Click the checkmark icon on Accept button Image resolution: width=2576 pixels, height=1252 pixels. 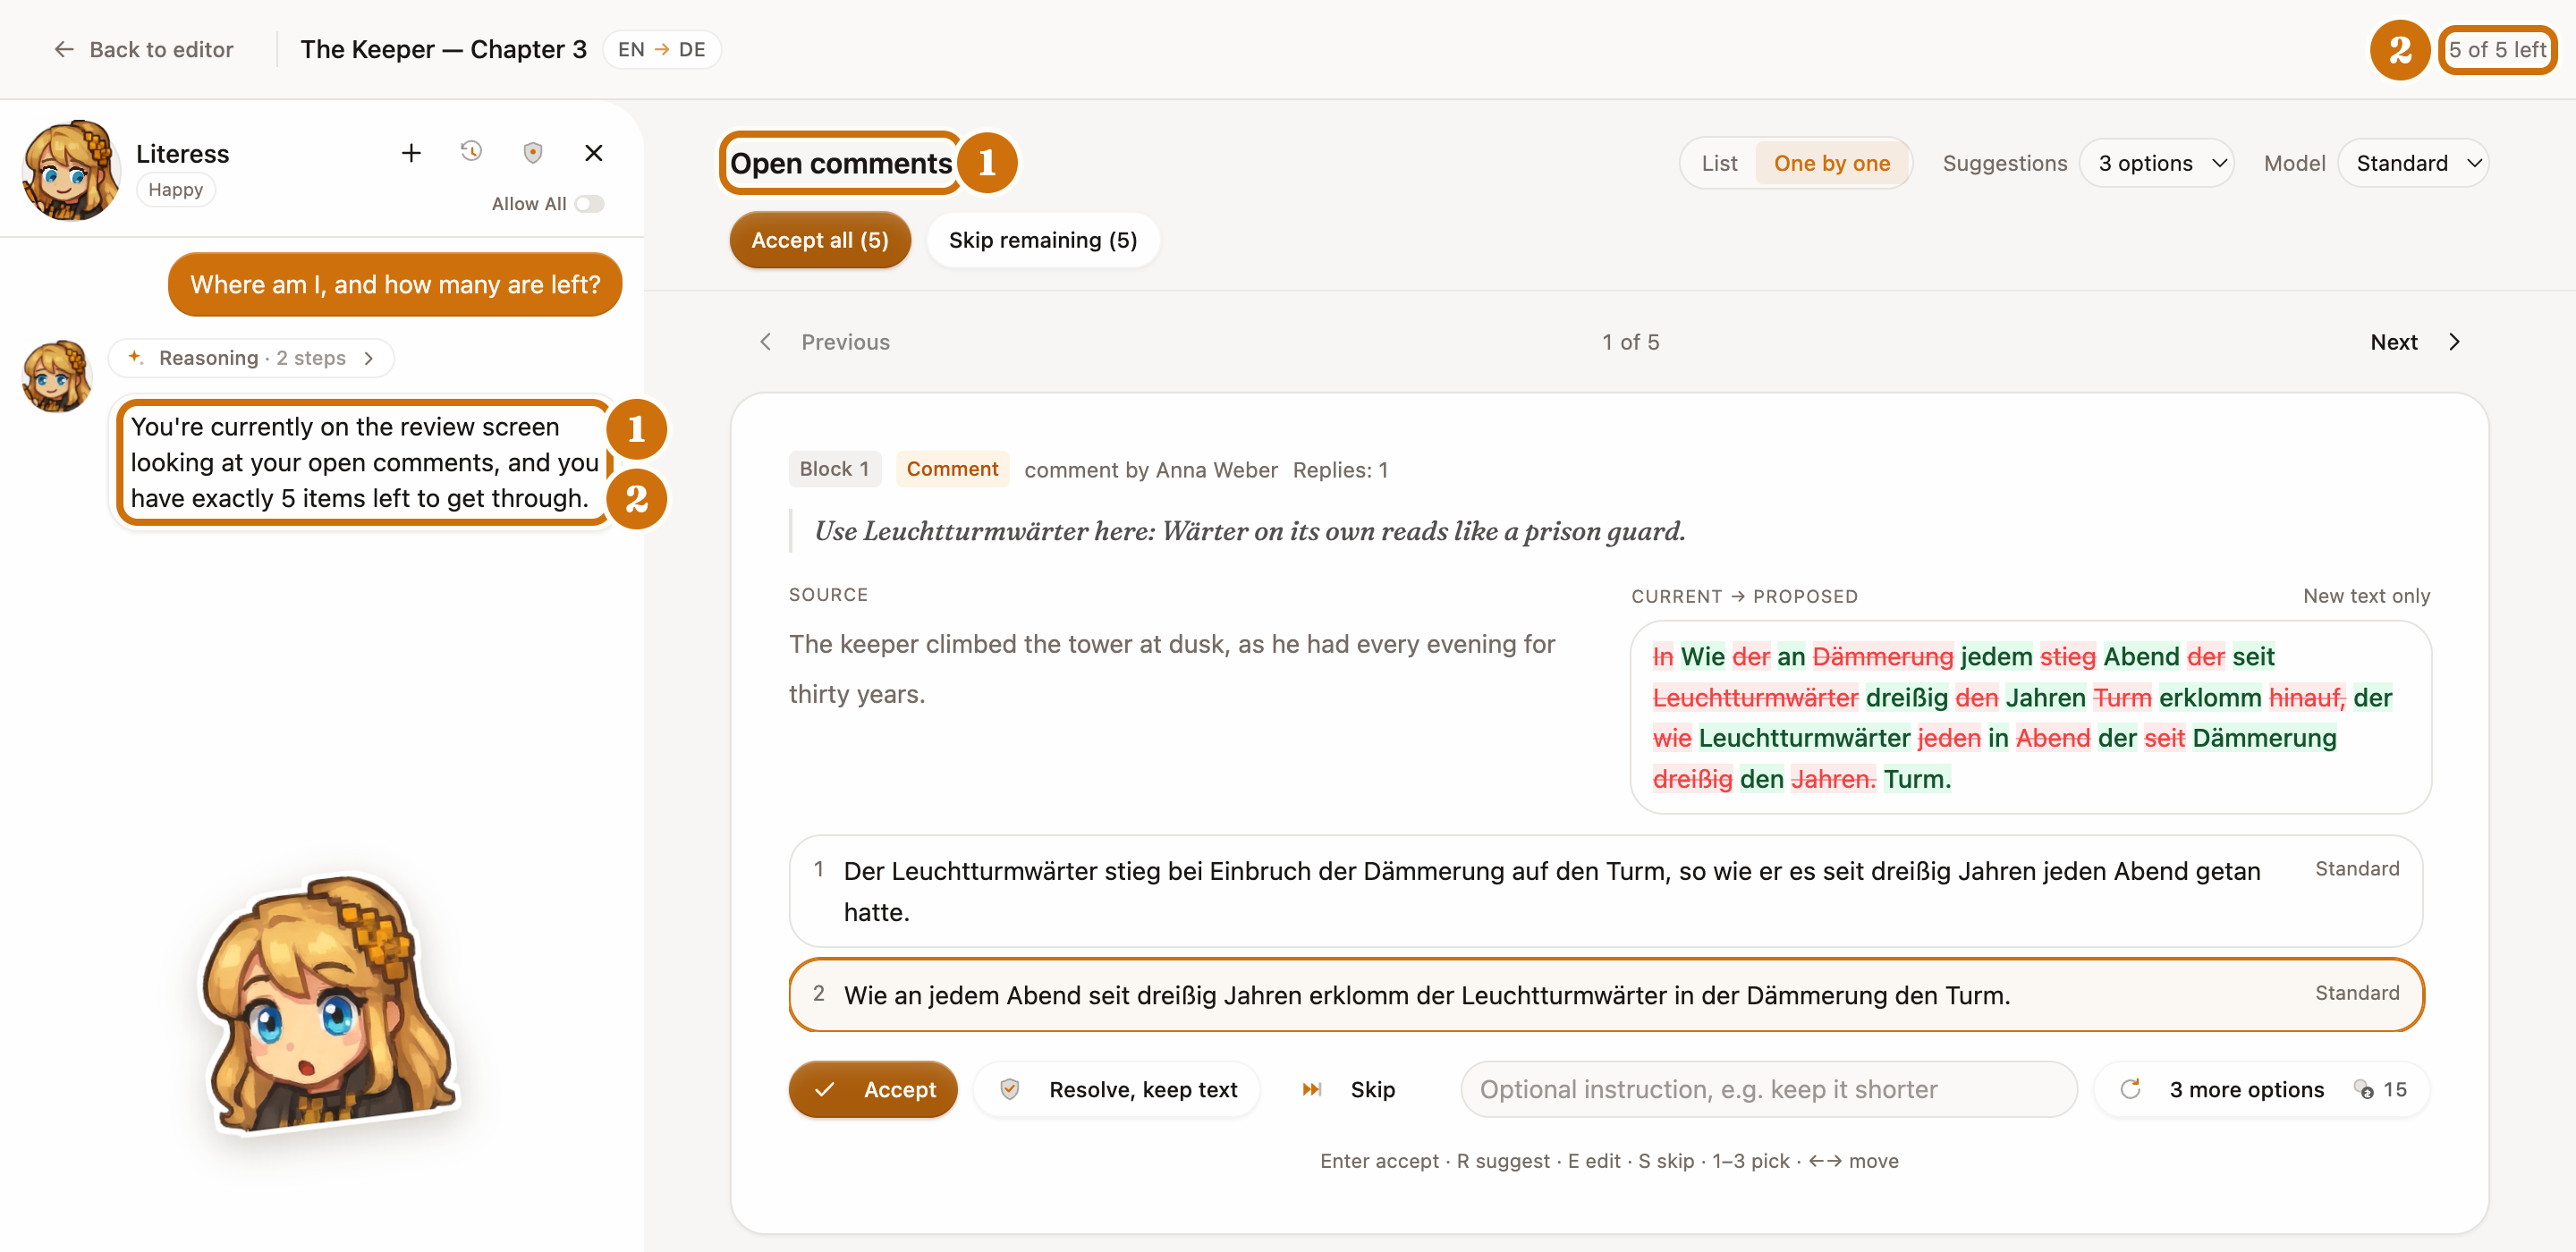(824, 1089)
